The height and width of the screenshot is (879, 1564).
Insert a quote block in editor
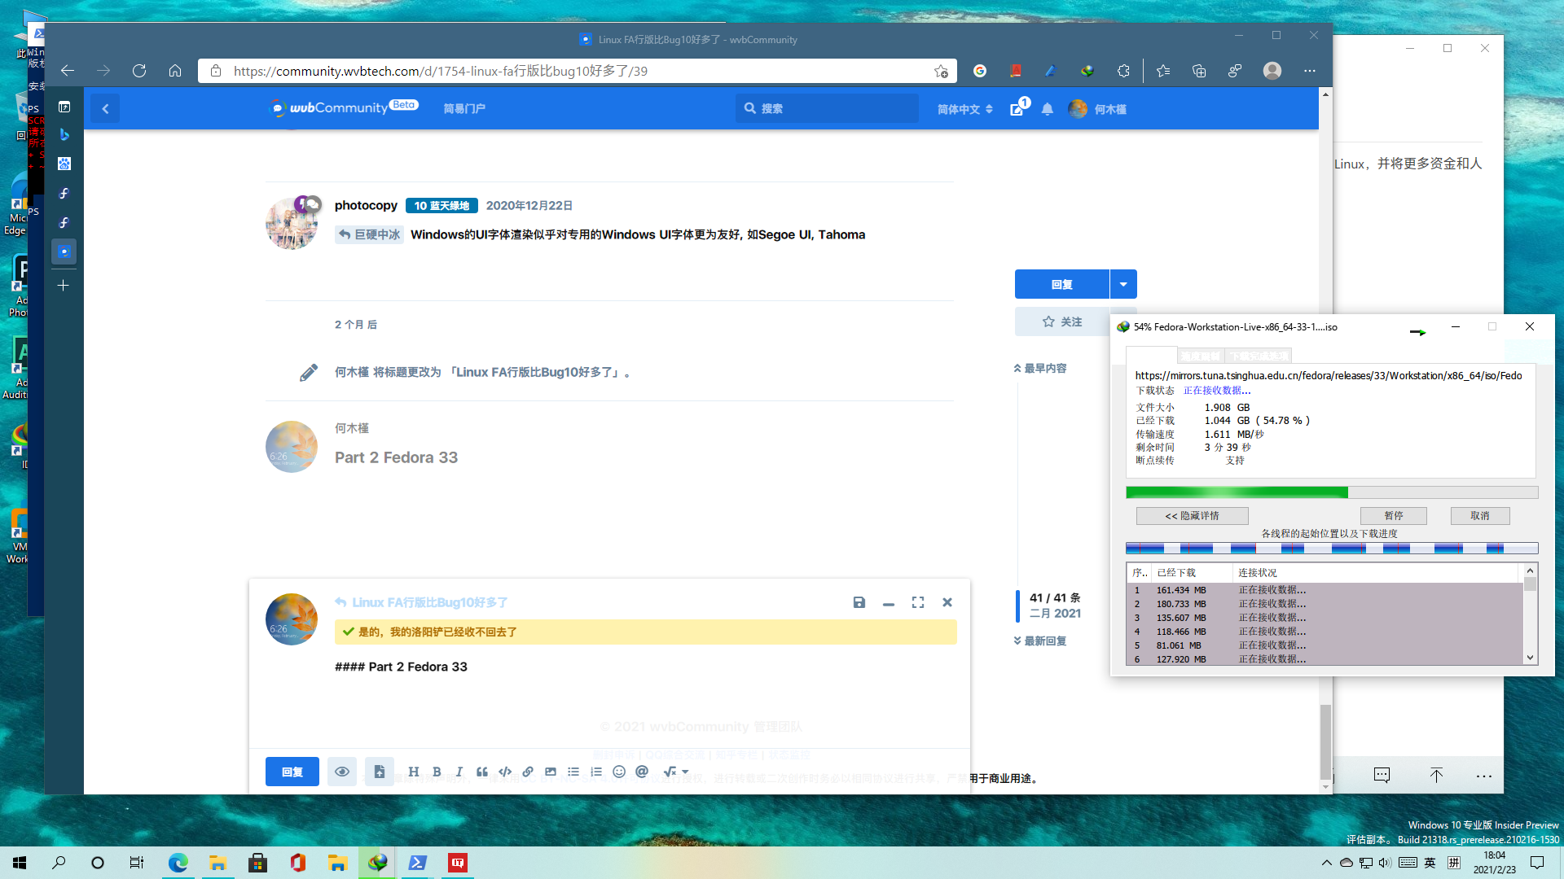point(482,772)
